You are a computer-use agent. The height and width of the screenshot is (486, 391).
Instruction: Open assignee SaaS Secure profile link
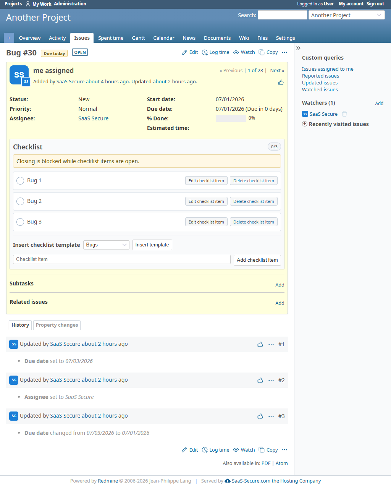[93, 118]
